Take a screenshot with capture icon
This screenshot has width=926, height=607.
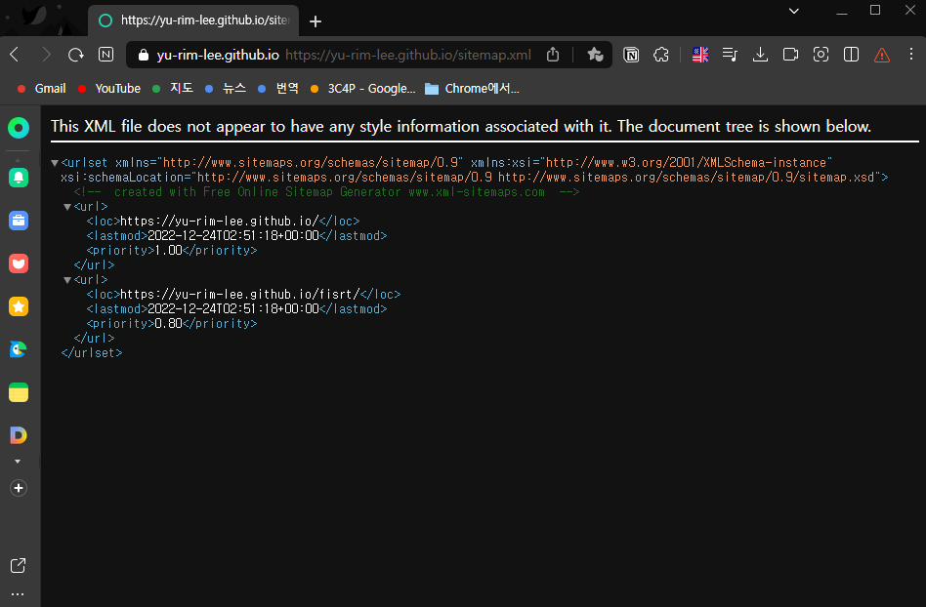click(x=821, y=55)
